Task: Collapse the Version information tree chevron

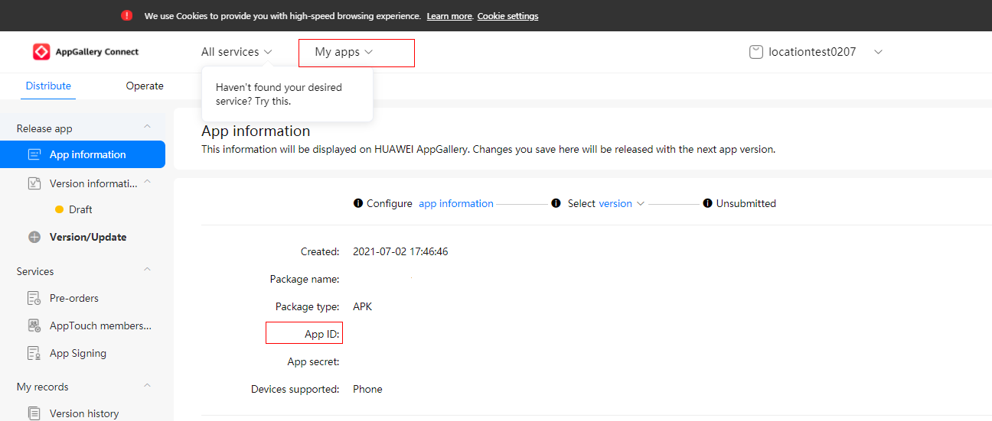Action: click(148, 182)
